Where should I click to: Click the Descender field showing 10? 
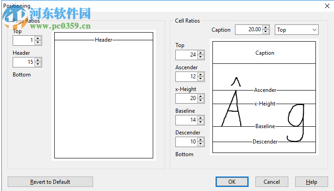pyautogui.click(x=187, y=142)
